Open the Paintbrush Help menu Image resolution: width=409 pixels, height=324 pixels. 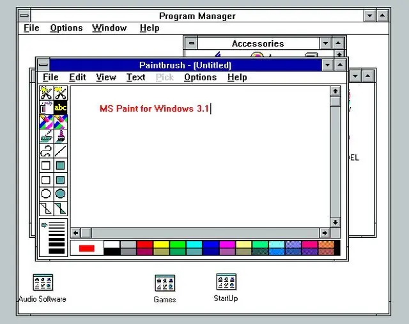[x=237, y=77]
